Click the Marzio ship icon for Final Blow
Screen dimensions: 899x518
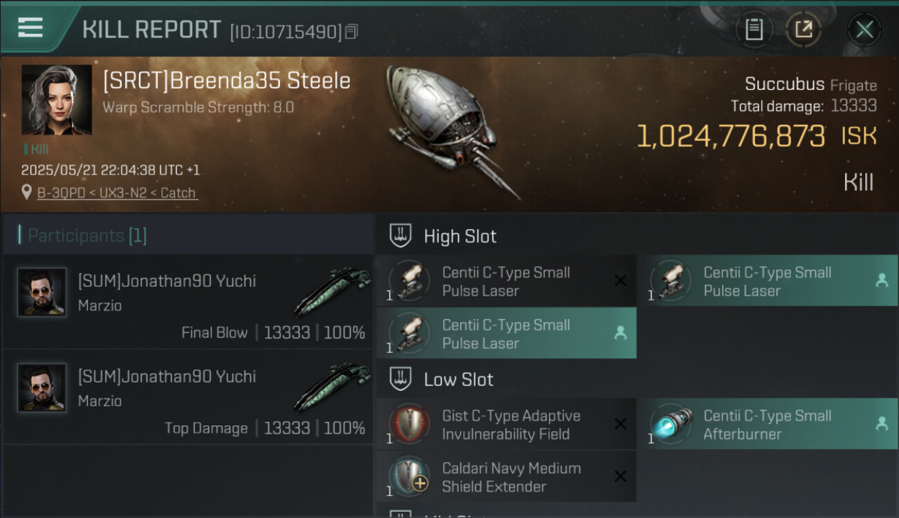tap(332, 291)
